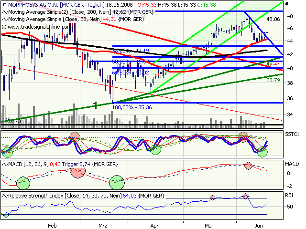Image resolution: width=306 pixels, height=229 pixels.
Task: Click the small red MACD circle in late May
Action: 248,166
